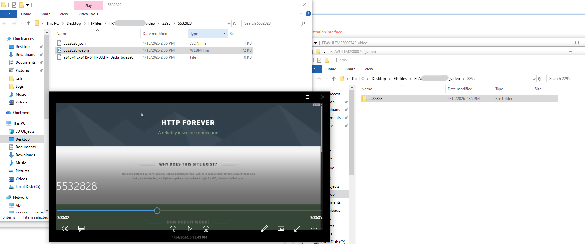The height and width of the screenshot is (244, 585).
Task: Open 3D Objects under This PC
Action: tap(25, 131)
